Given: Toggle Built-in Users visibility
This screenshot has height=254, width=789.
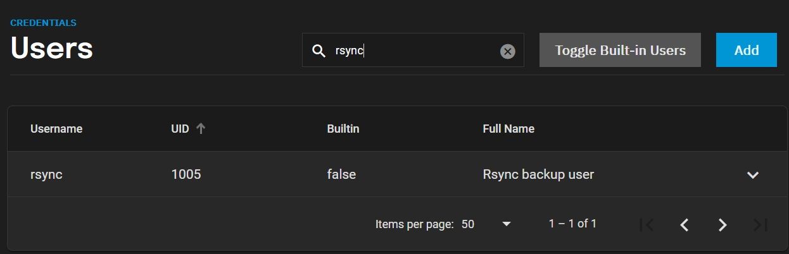Looking at the screenshot, I should coord(620,50).
